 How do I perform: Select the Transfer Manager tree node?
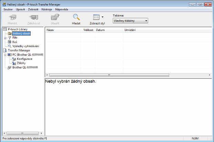(19, 51)
